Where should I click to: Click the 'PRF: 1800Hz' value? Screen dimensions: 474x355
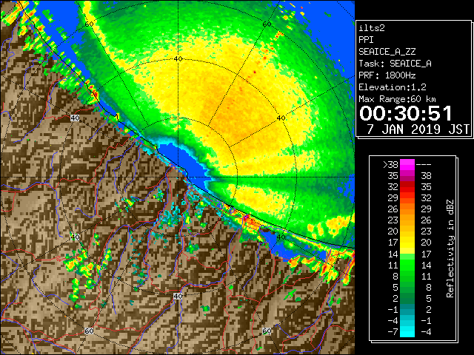tap(387, 75)
